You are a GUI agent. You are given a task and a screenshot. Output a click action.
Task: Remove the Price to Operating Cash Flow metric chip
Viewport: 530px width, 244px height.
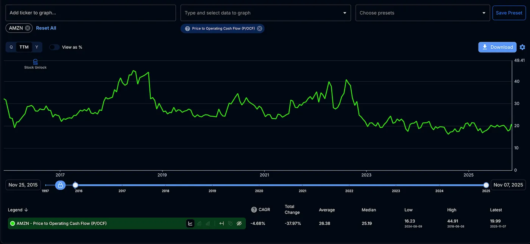click(259, 29)
